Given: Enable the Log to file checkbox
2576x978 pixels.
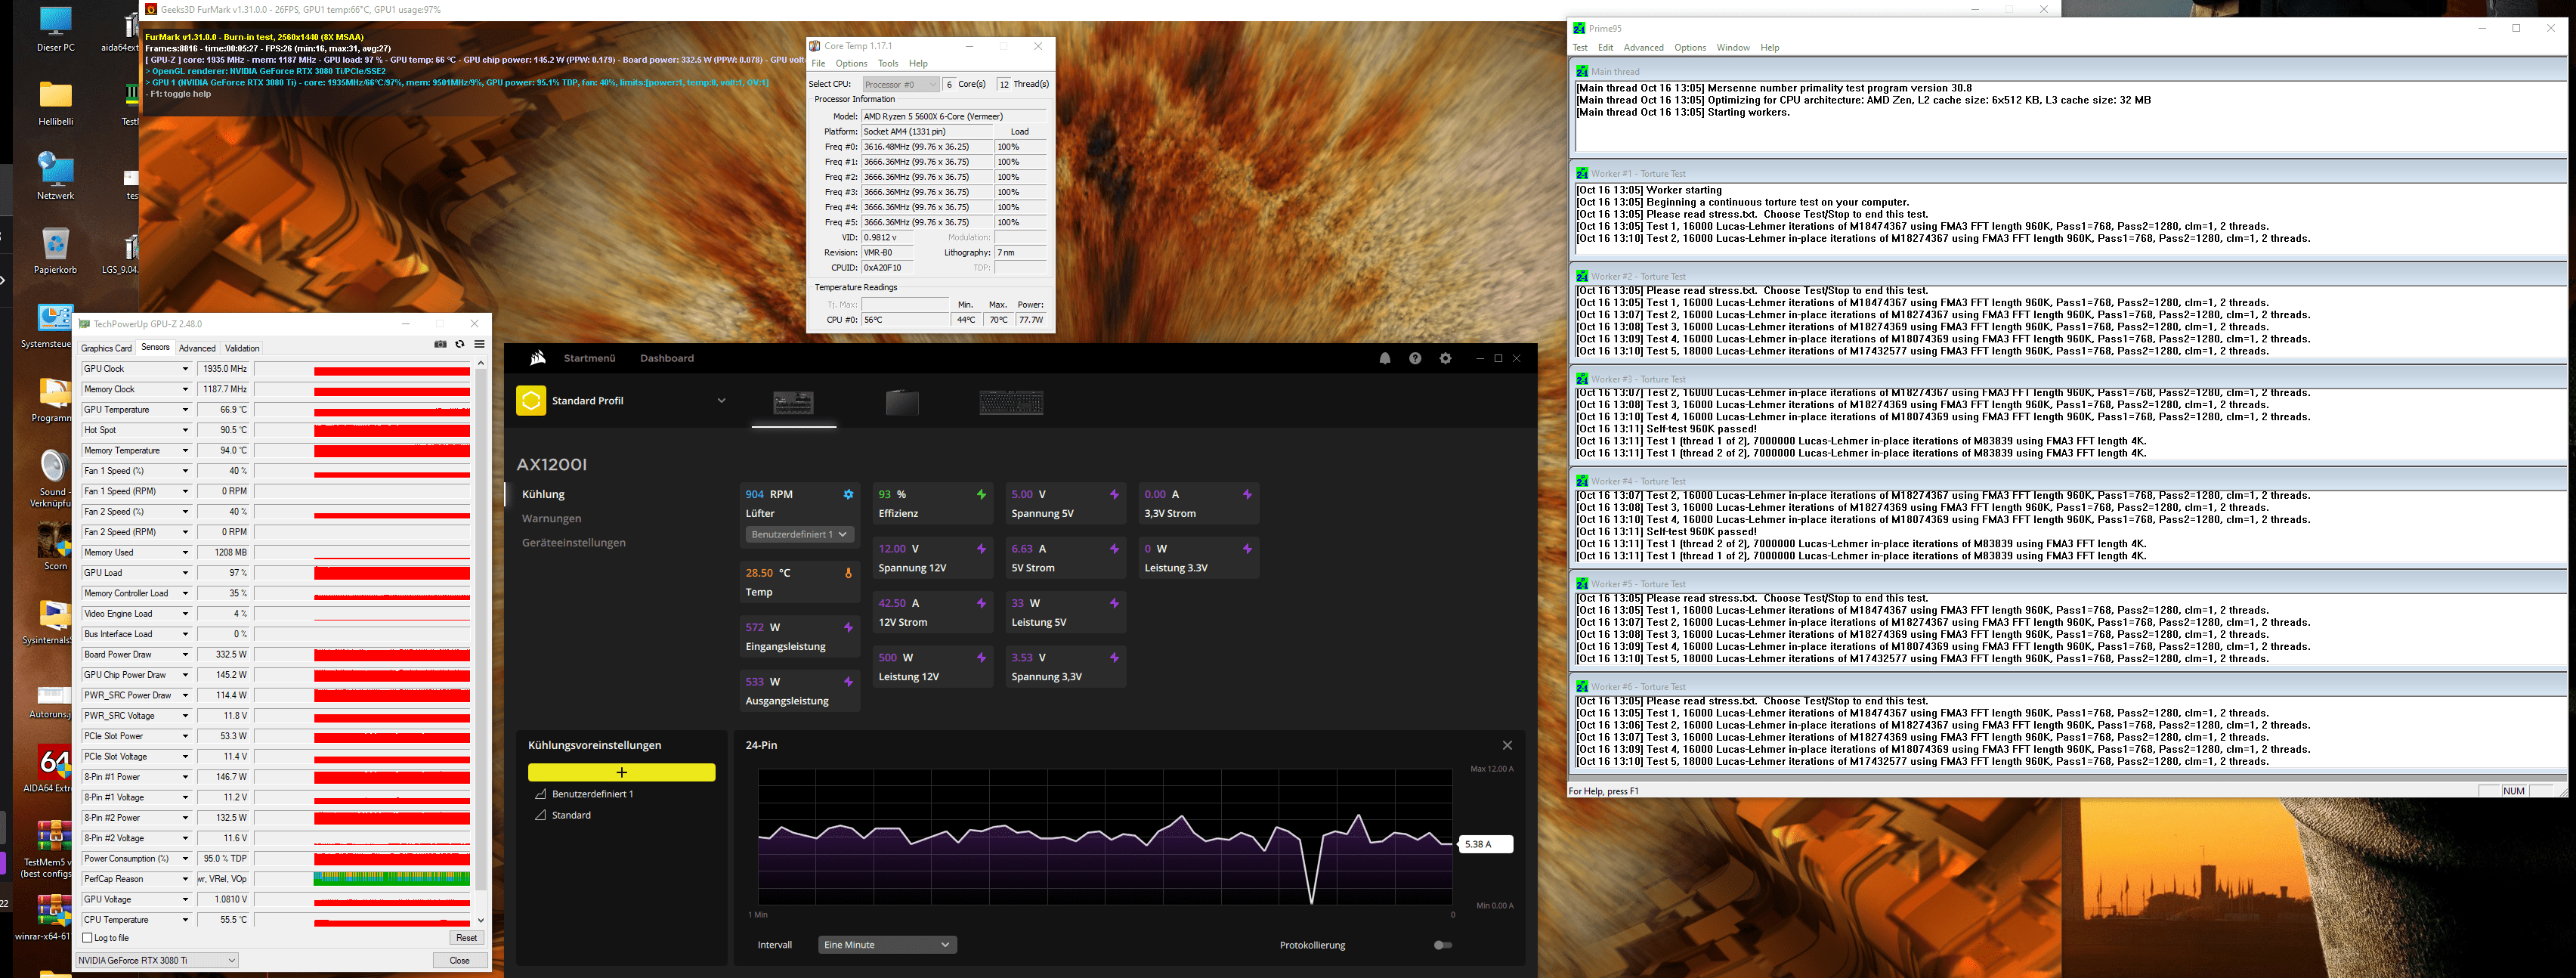Looking at the screenshot, I should click(x=88, y=938).
